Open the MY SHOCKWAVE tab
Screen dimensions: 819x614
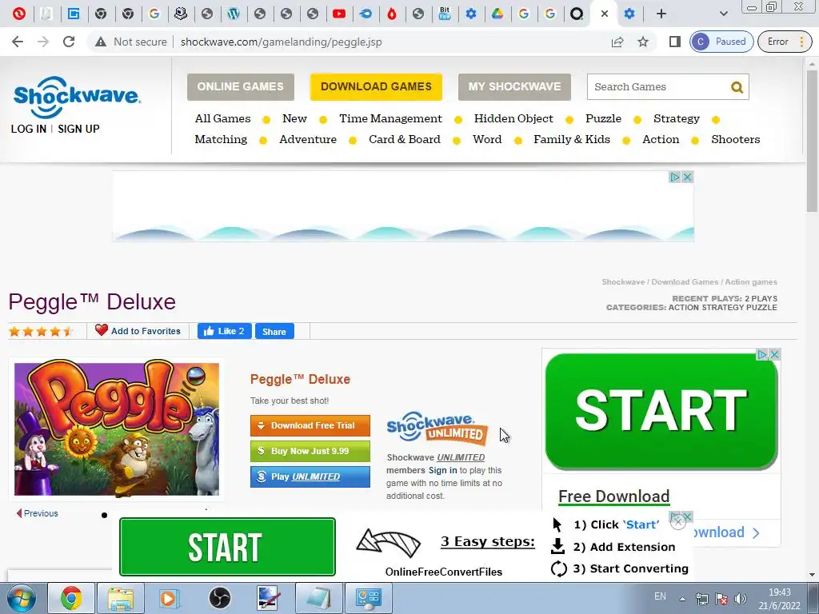click(514, 86)
